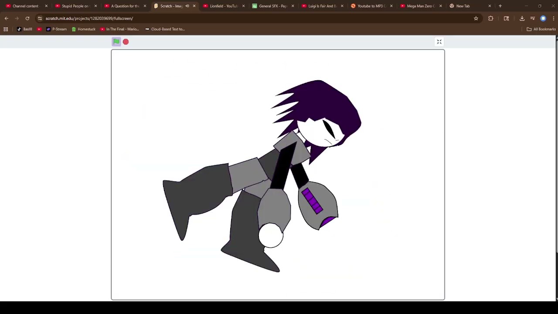Screen dimensions: 558x314
Task: Close the Scratch tab
Action: 194,6
